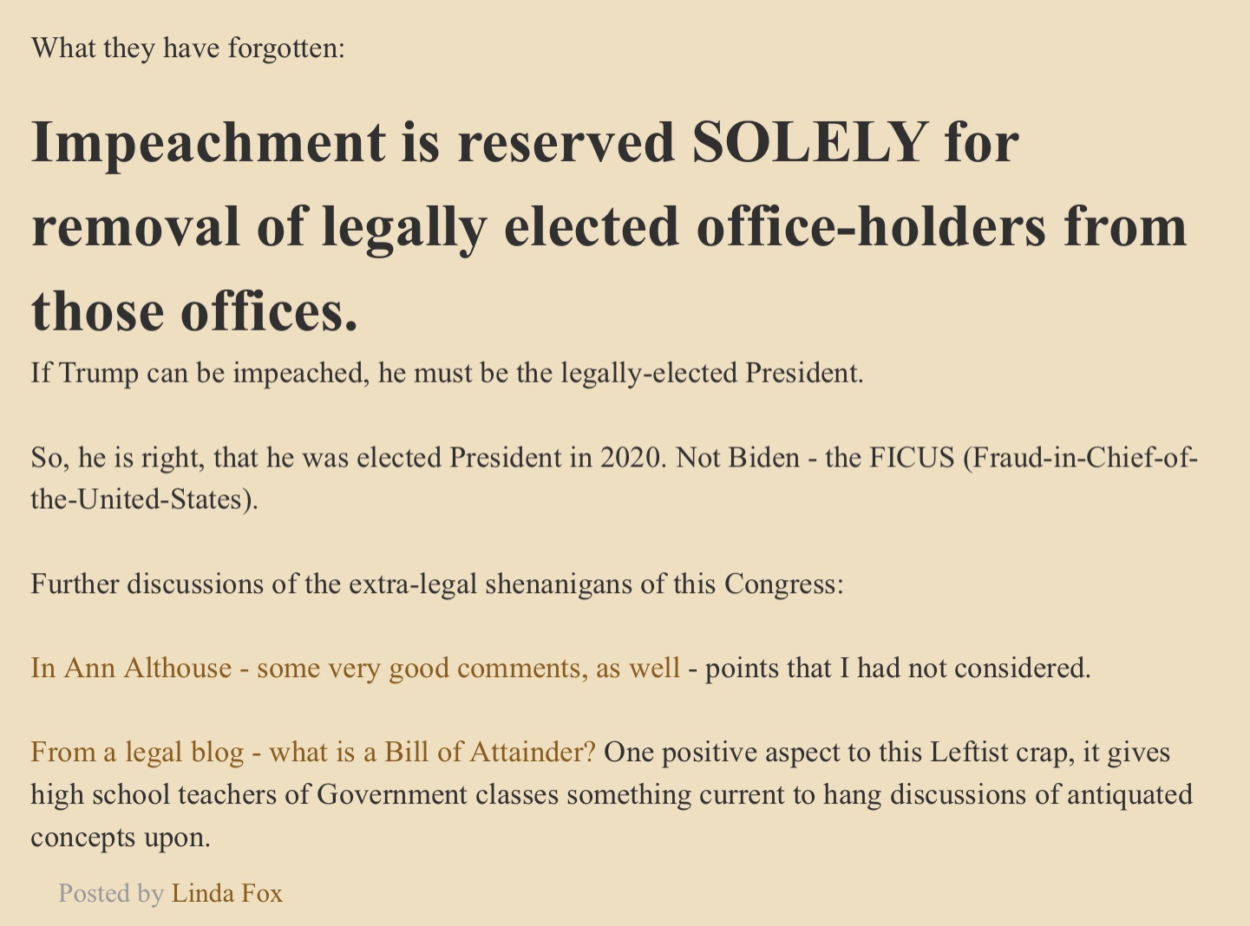The width and height of the screenshot is (1250, 926).
Task: Click the 'What they have forgotten:' line
Action: [x=188, y=47]
